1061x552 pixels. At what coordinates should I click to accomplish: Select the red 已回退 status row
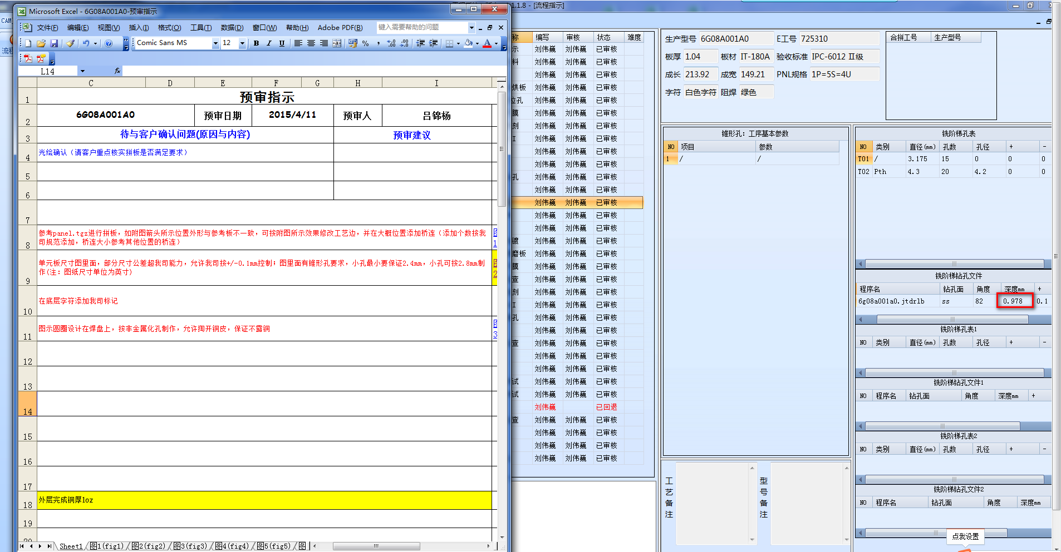577,407
